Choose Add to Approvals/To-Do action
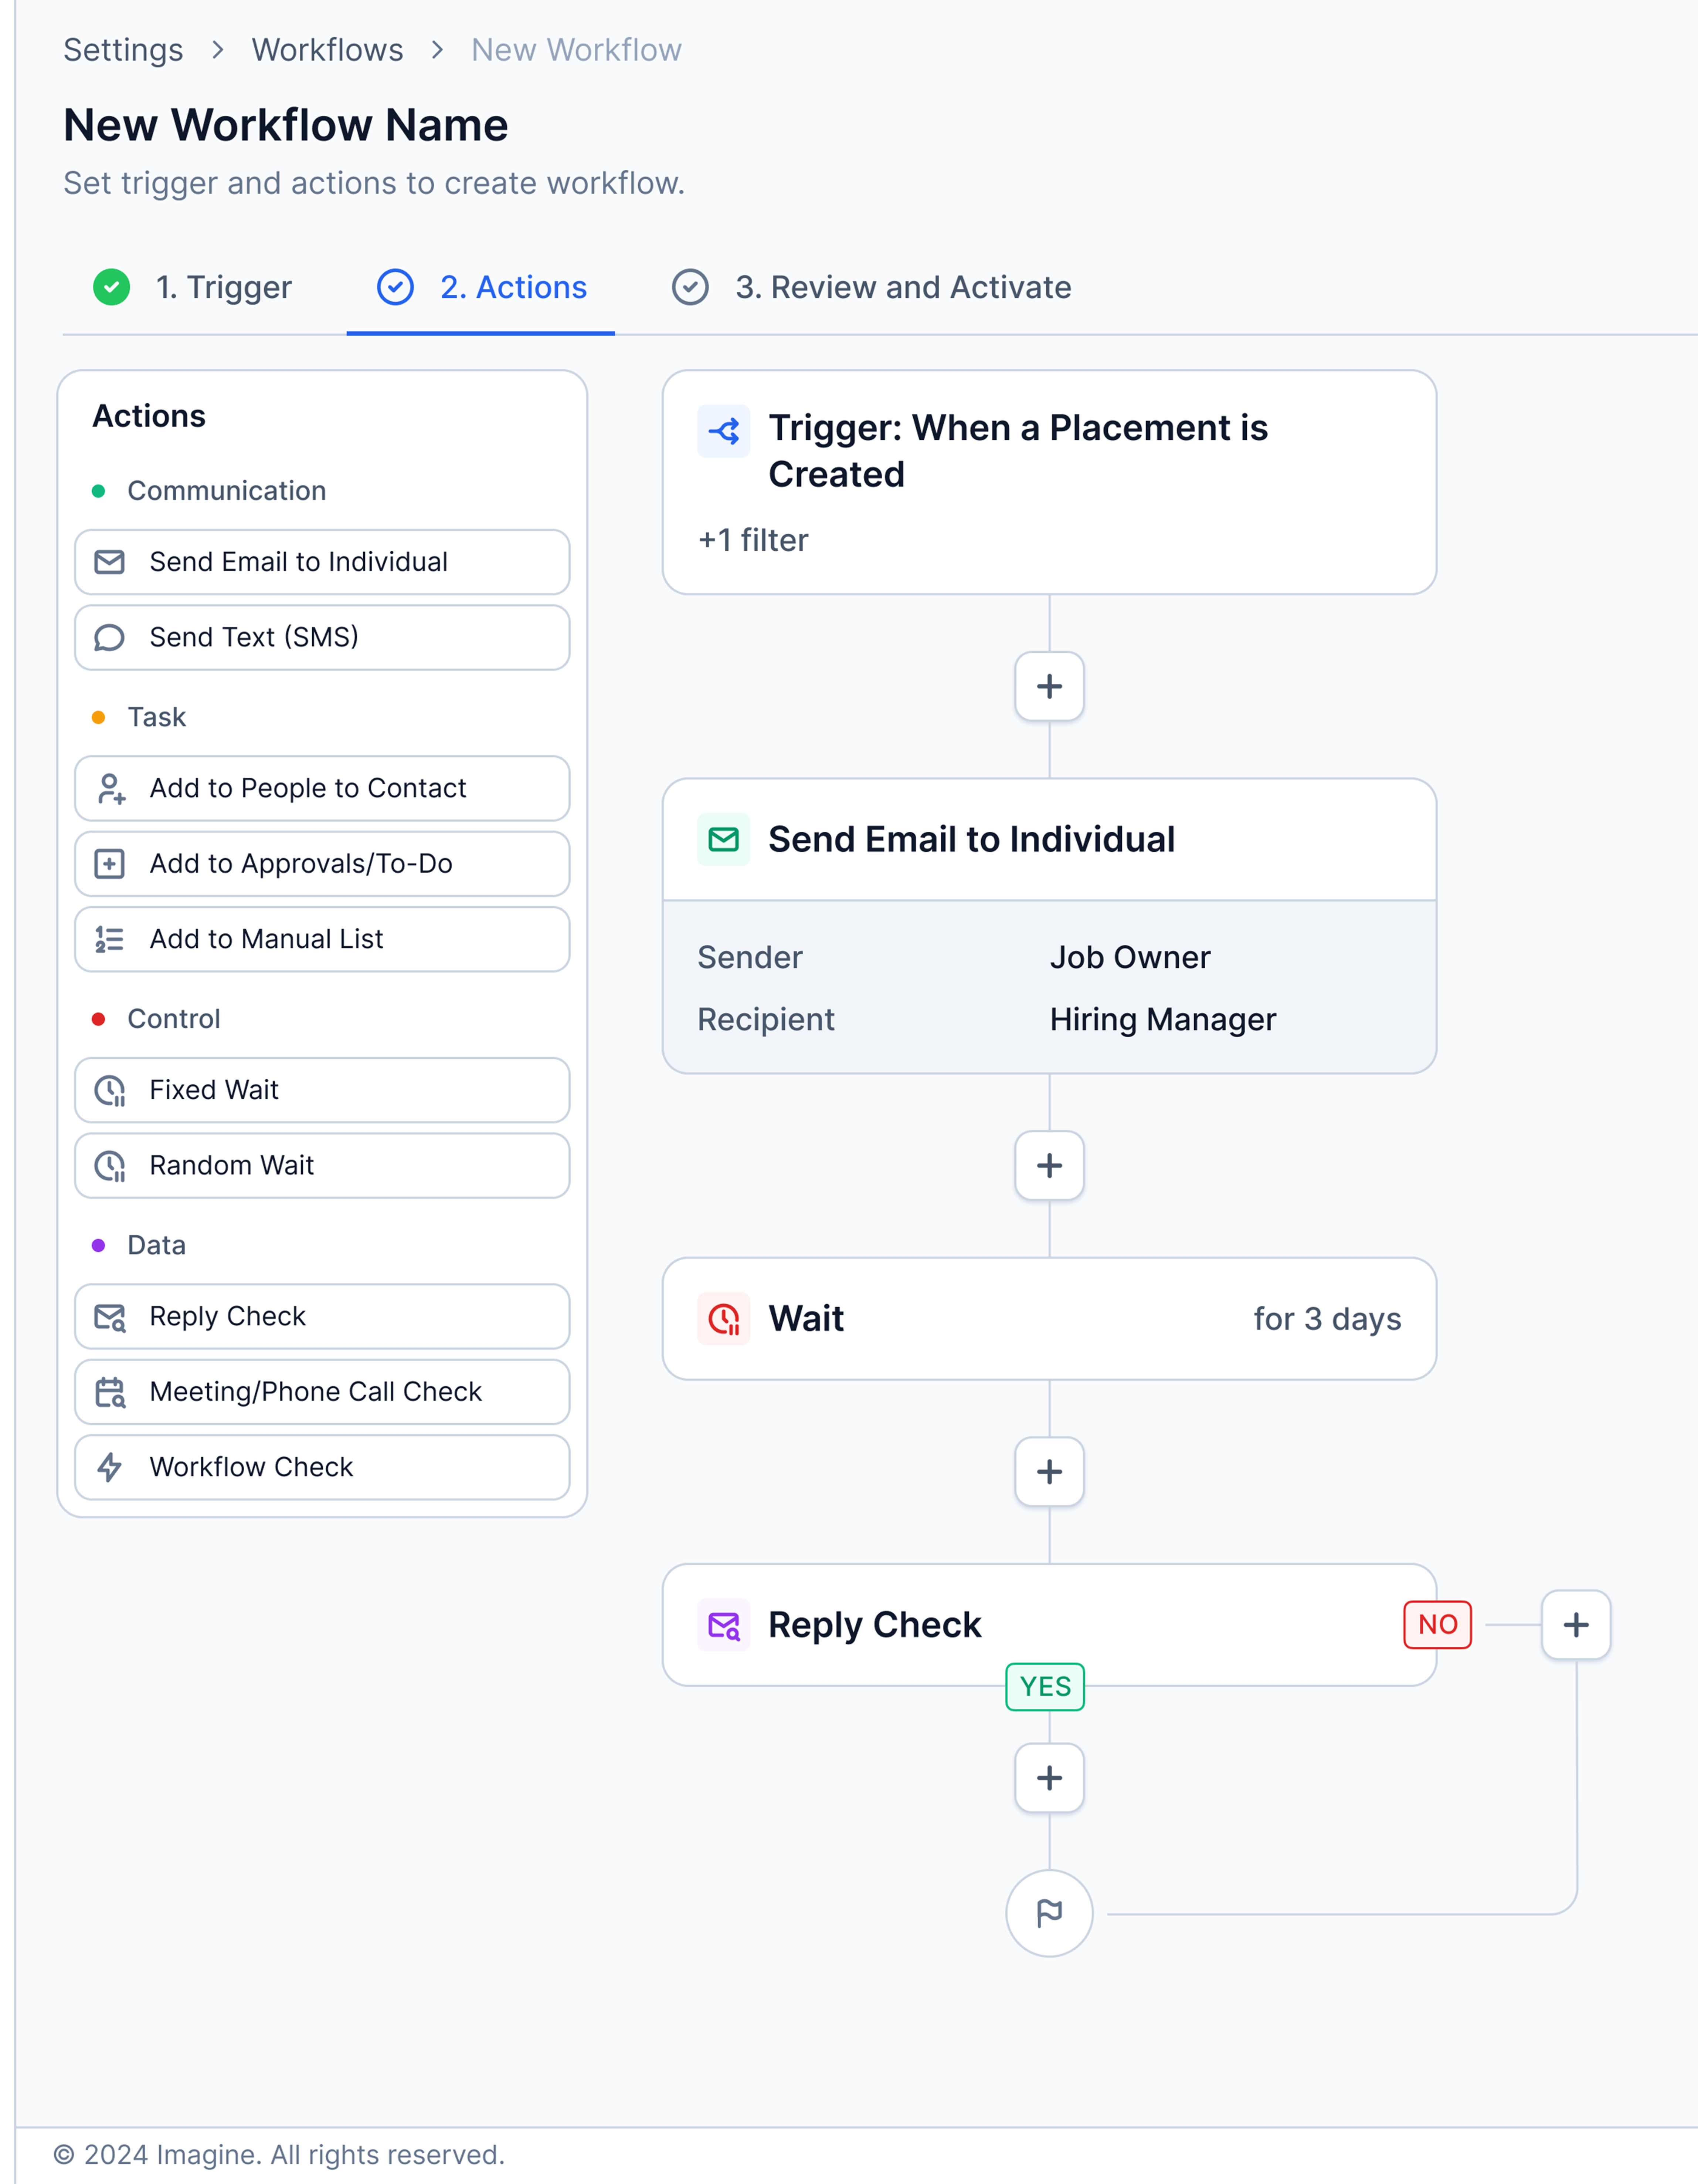This screenshot has height=2184, width=1698. (322, 863)
